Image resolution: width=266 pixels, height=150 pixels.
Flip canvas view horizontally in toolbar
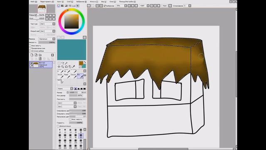(170, 6)
